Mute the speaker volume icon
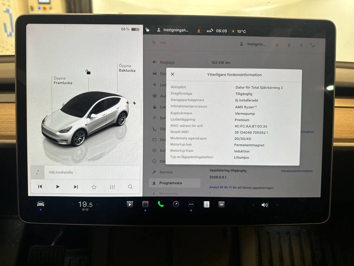The width and height of the screenshot is (354, 266). [265, 205]
